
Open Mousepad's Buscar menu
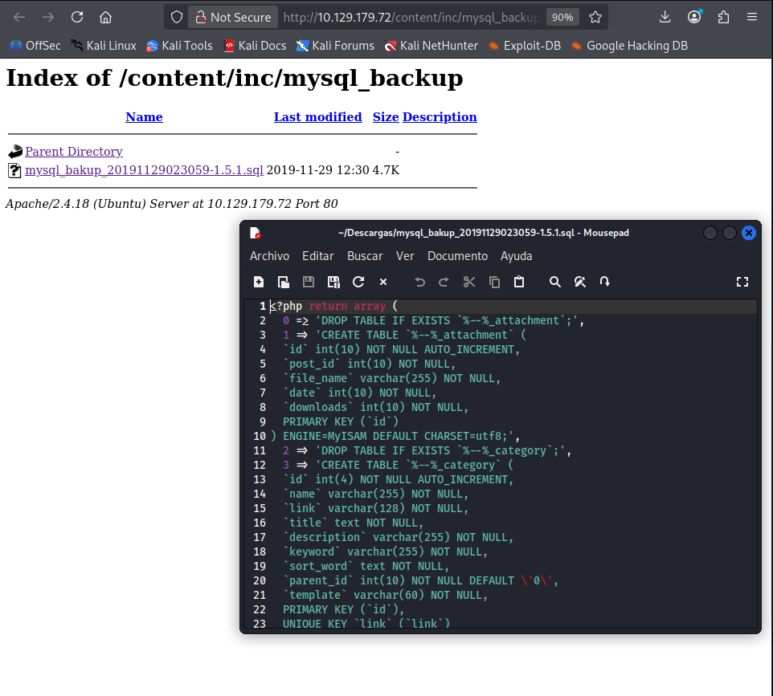365,256
